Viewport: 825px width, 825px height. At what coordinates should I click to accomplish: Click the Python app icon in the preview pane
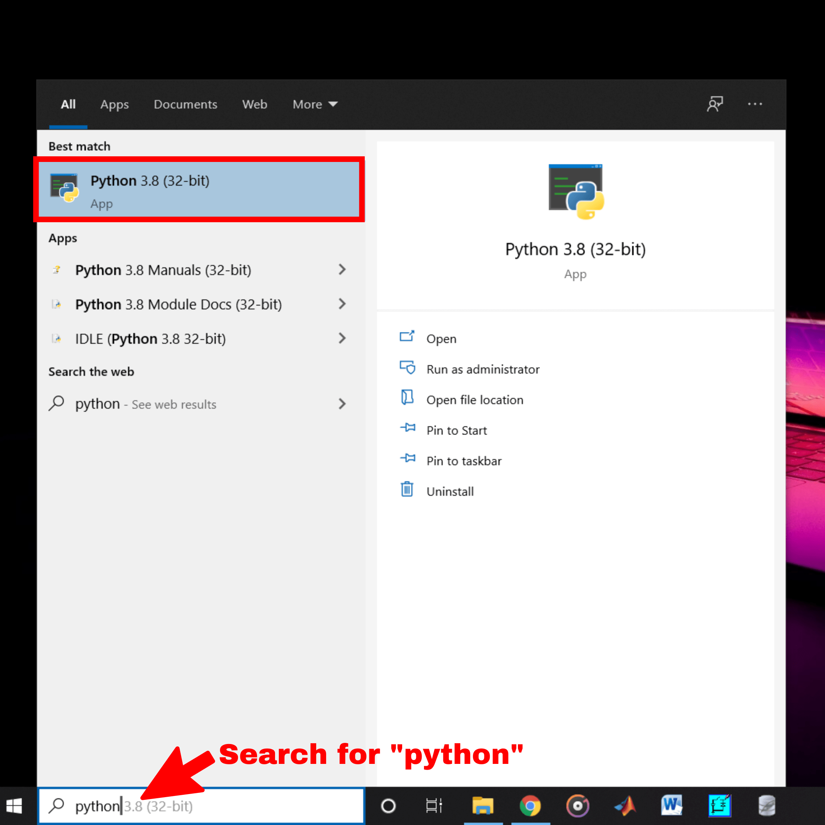(x=575, y=191)
